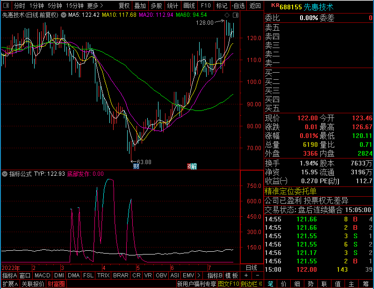Collapse the 侧边栏 sidebar

[x=252, y=284]
